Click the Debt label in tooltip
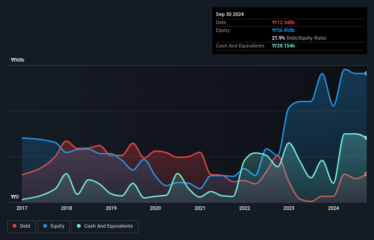The image size is (374, 240). point(221,22)
